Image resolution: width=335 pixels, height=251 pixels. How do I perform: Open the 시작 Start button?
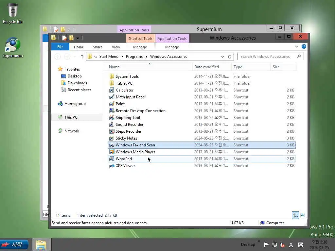[14, 244]
